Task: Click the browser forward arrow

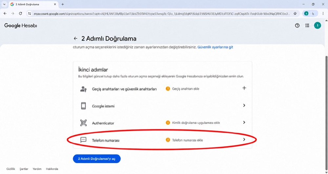Action: pyautogui.click(x=12, y=13)
